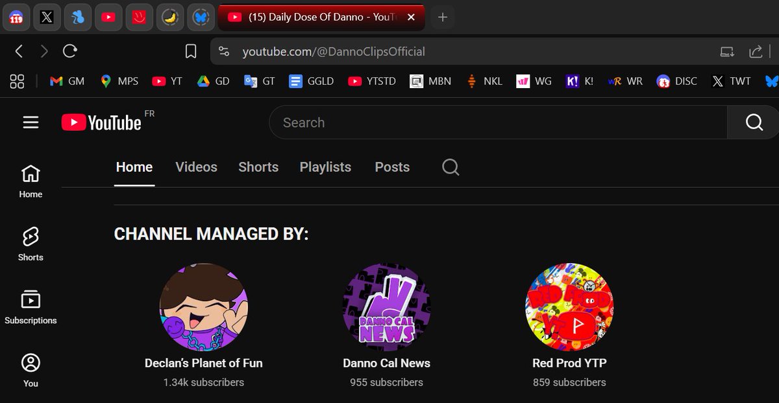Image resolution: width=779 pixels, height=403 pixels.
Task: Open Danno Cal News avatar
Action: 387,307
